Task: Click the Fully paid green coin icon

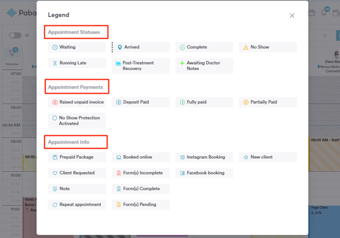Action: (x=183, y=102)
